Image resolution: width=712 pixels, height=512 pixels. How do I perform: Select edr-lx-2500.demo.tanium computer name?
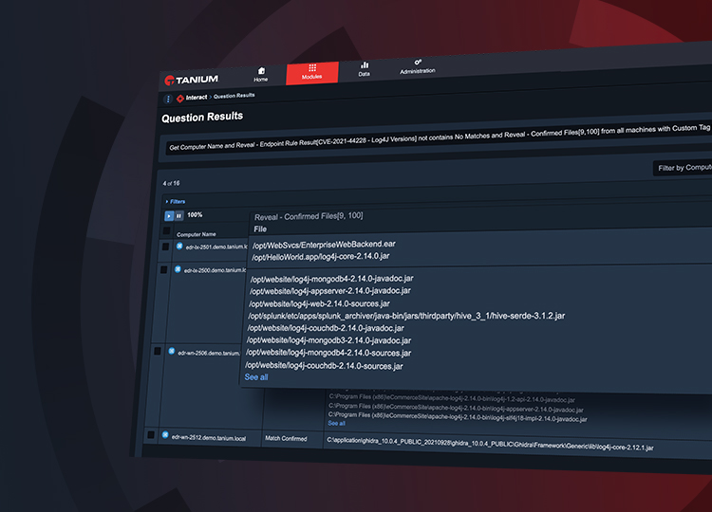215,270
